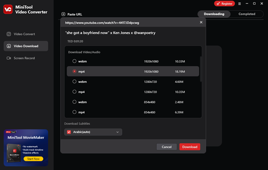Click the 10.35M file size text

coord(180,92)
